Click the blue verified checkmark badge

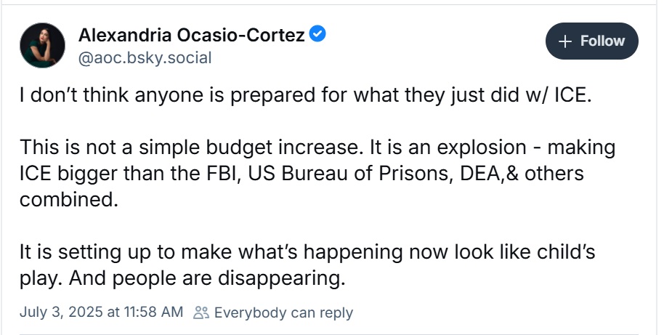317,33
